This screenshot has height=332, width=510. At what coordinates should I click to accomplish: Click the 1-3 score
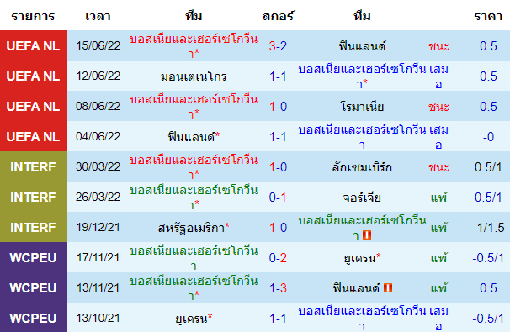(278, 287)
